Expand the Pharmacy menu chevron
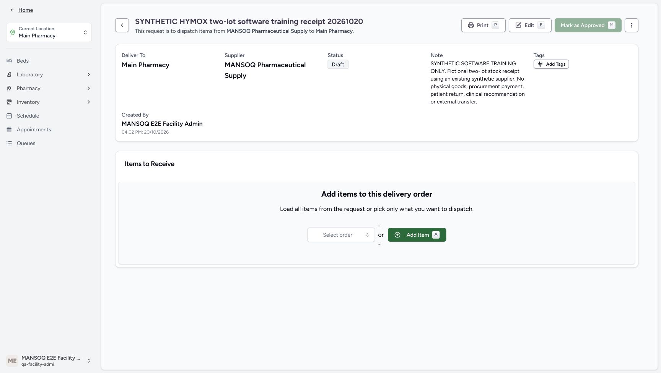Viewport: 661px width, 373px height. pos(89,88)
